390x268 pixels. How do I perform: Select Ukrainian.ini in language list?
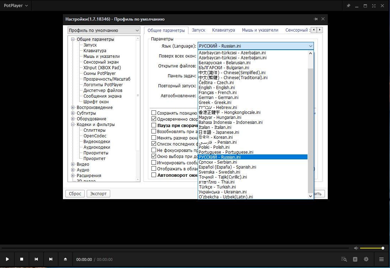253,192
